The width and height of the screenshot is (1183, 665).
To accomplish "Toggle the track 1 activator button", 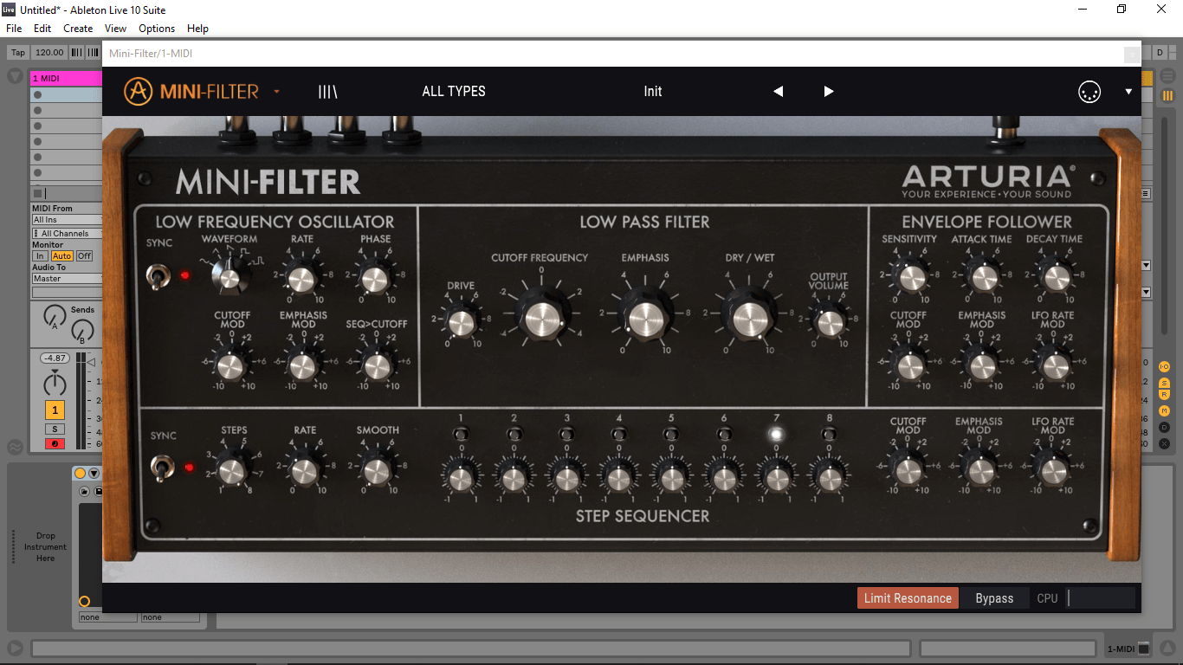I will pos(55,410).
